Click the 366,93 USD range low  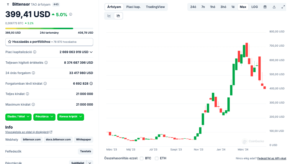tap(13, 33)
